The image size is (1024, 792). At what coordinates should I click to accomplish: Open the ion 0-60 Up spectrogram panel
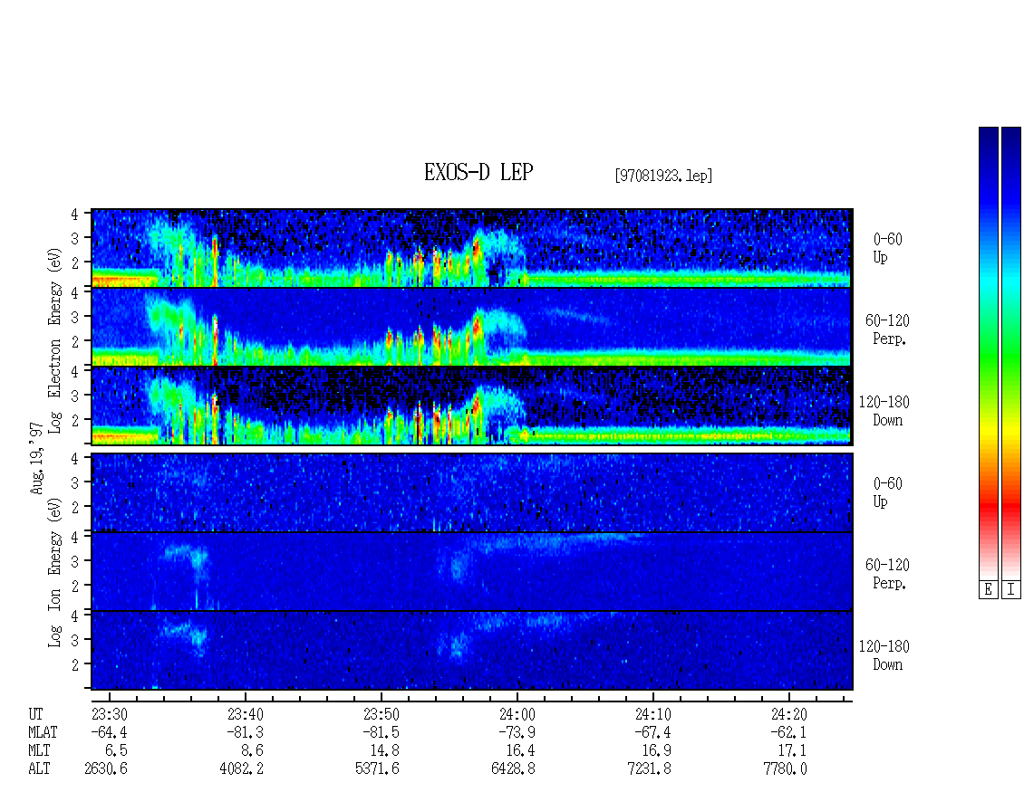[472, 492]
